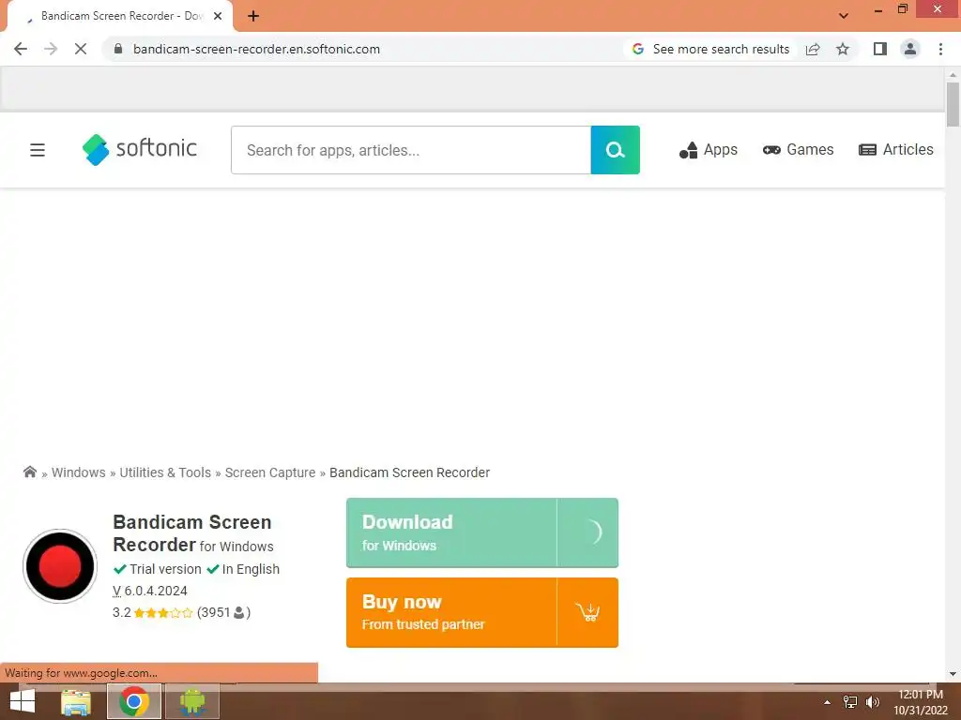Click the Bandicam red record app icon

pyautogui.click(x=60, y=566)
